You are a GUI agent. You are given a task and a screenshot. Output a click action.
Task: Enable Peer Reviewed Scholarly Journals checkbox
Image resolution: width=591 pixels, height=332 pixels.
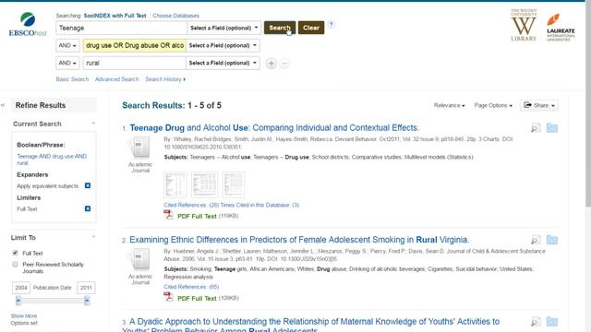[15, 265]
